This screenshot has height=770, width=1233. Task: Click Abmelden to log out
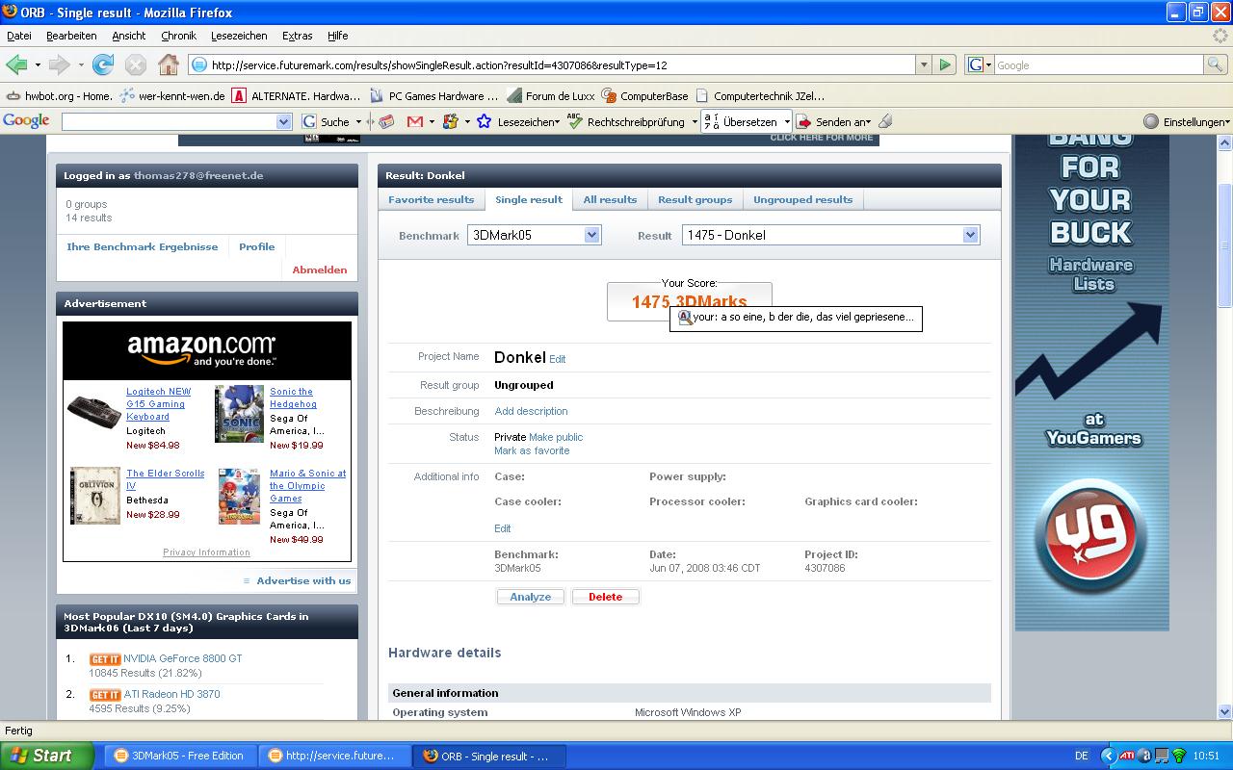click(x=320, y=269)
